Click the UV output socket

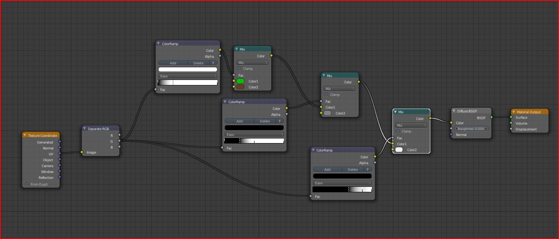pyautogui.click(x=59, y=154)
